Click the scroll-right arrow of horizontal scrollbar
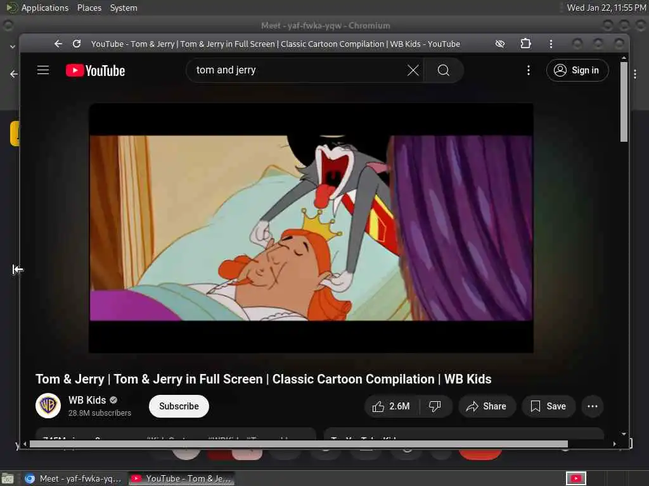 click(x=615, y=444)
